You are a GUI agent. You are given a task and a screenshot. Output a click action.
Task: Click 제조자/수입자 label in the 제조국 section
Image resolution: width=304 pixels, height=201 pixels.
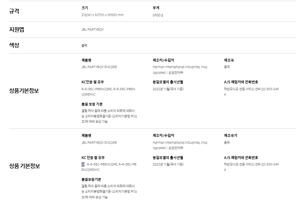tap(163, 60)
